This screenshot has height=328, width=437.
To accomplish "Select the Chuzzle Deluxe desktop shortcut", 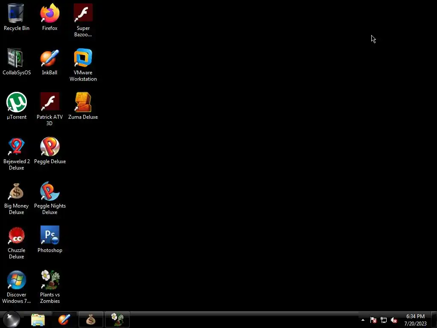I will click(17, 242).
